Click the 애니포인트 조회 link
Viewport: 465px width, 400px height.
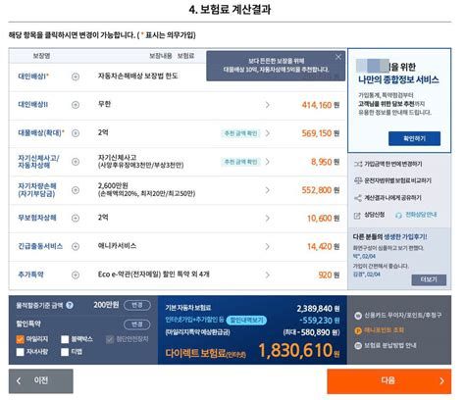[x=384, y=330]
